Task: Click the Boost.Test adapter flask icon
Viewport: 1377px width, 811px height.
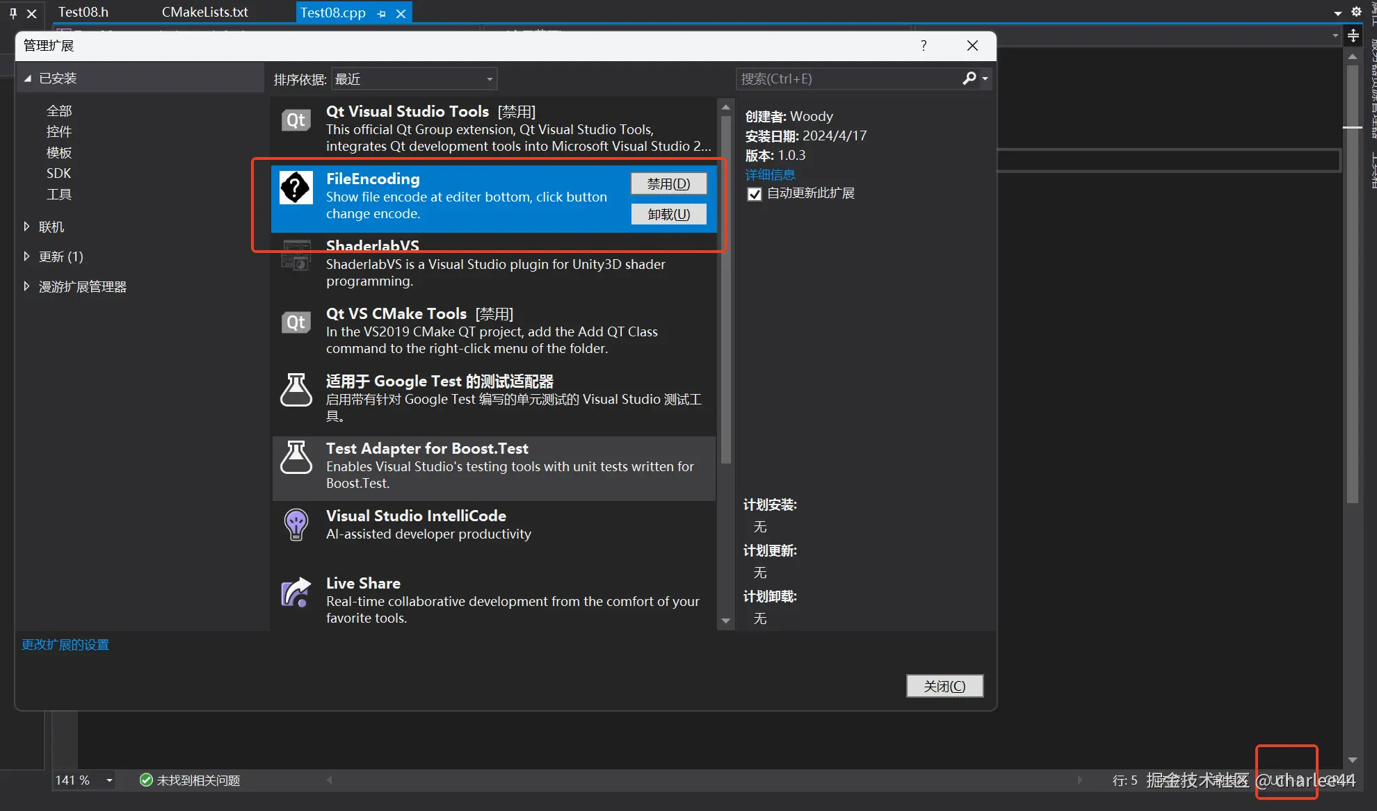Action: click(296, 457)
